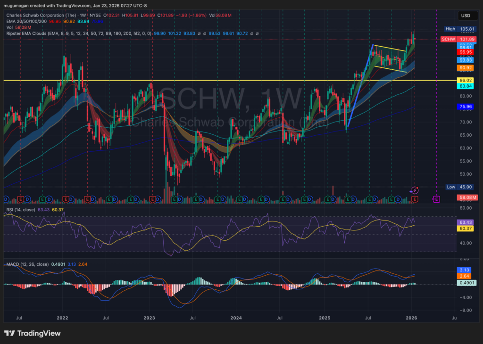Click the circular lightning event icon near 2026

pos(414,190)
